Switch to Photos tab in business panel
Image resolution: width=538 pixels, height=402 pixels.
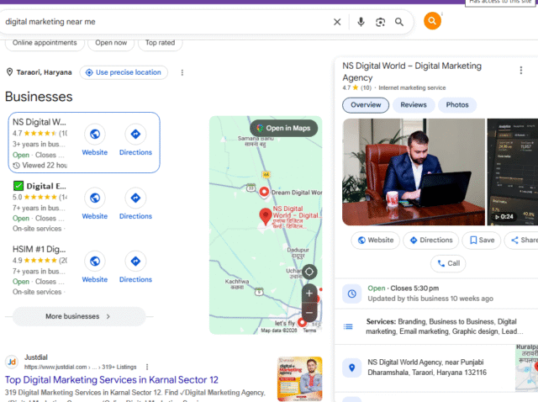coord(457,105)
